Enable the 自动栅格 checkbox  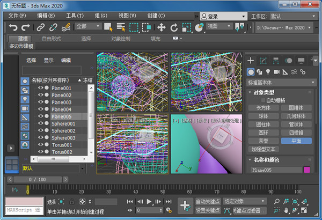pos(264,100)
